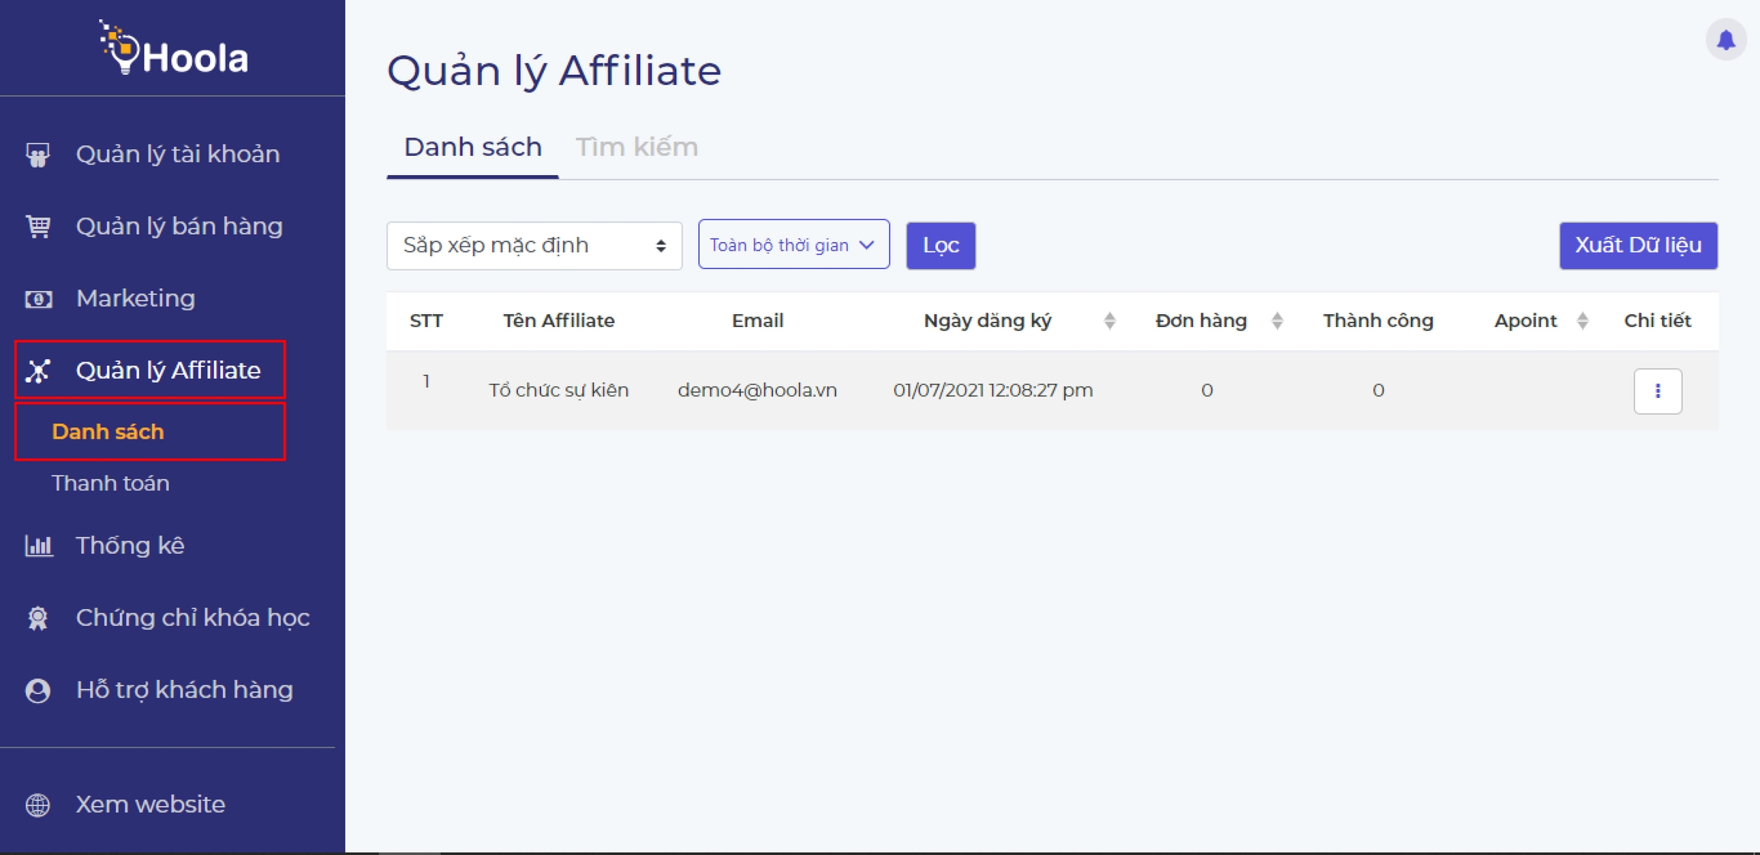The height and width of the screenshot is (855, 1760).
Task: Click the Chứng chỉ khóa học badge icon
Action: tap(38, 617)
